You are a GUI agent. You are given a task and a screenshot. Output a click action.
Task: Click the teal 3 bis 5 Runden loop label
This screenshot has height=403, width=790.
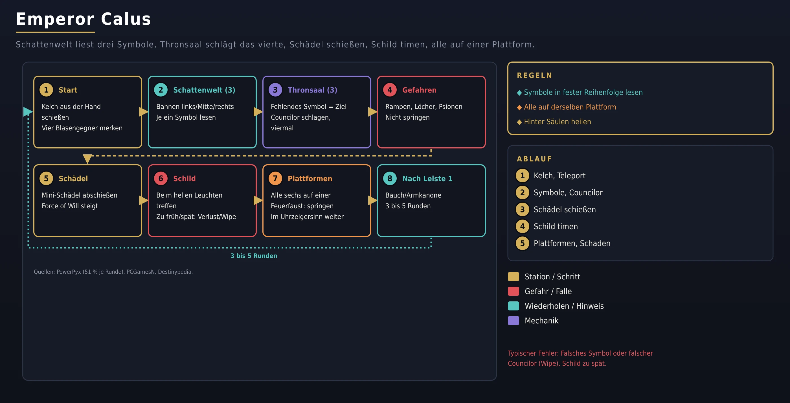click(x=254, y=256)
